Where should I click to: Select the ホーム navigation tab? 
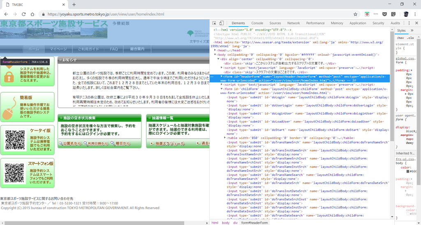(x=34, y=49)
